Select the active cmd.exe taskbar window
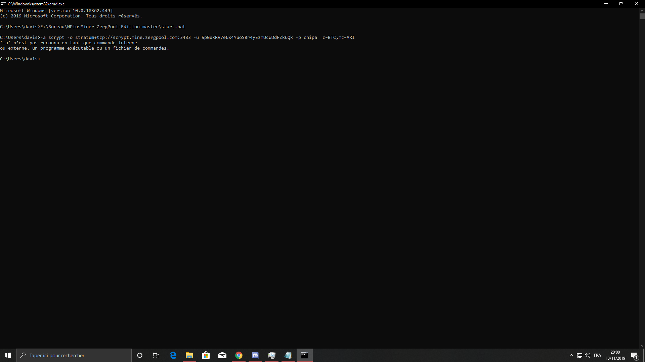645x362 pixels. tap(305, 355)
